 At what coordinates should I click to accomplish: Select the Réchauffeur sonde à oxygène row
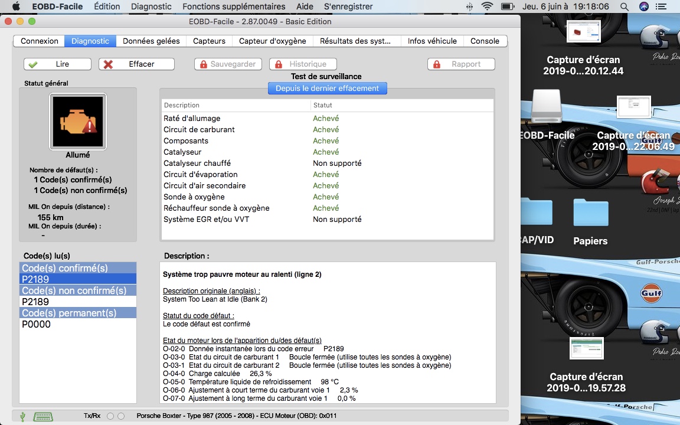(x=328, y=208)
